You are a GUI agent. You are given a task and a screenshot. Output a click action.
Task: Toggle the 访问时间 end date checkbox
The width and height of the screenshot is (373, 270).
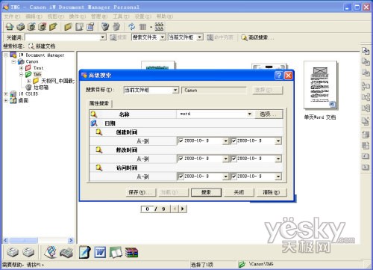coord(233,177)
